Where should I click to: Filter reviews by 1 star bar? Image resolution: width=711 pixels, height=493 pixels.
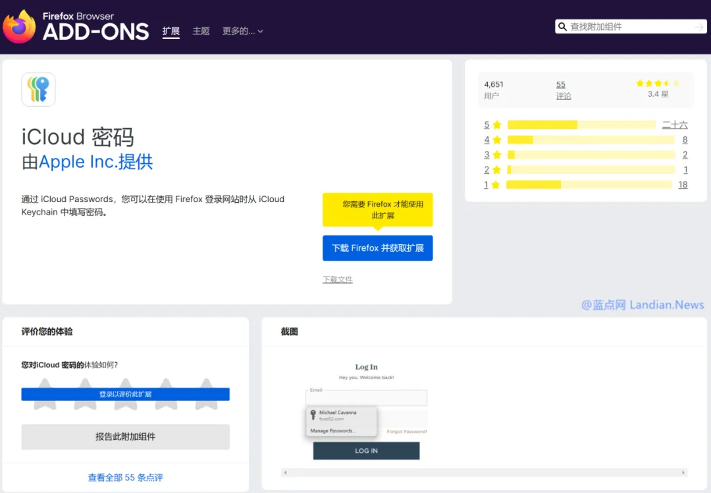click(589, 184)
